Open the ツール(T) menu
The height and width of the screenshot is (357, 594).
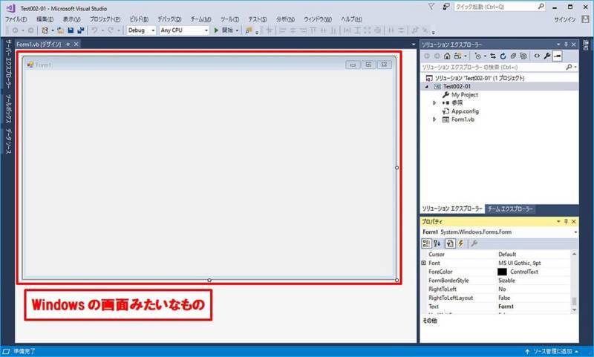tap(229, 19)
